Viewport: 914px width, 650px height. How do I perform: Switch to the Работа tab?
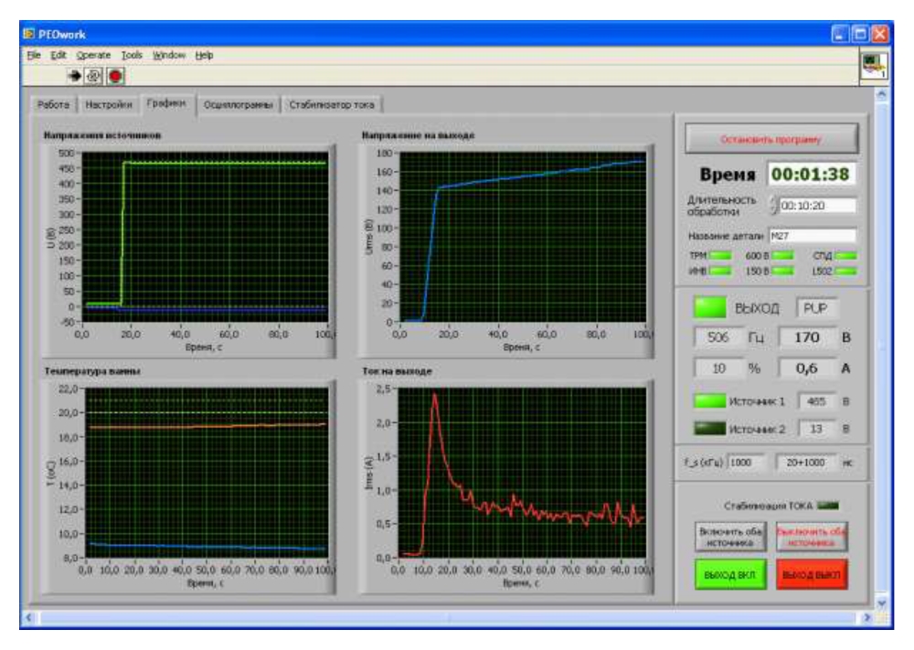54,105
